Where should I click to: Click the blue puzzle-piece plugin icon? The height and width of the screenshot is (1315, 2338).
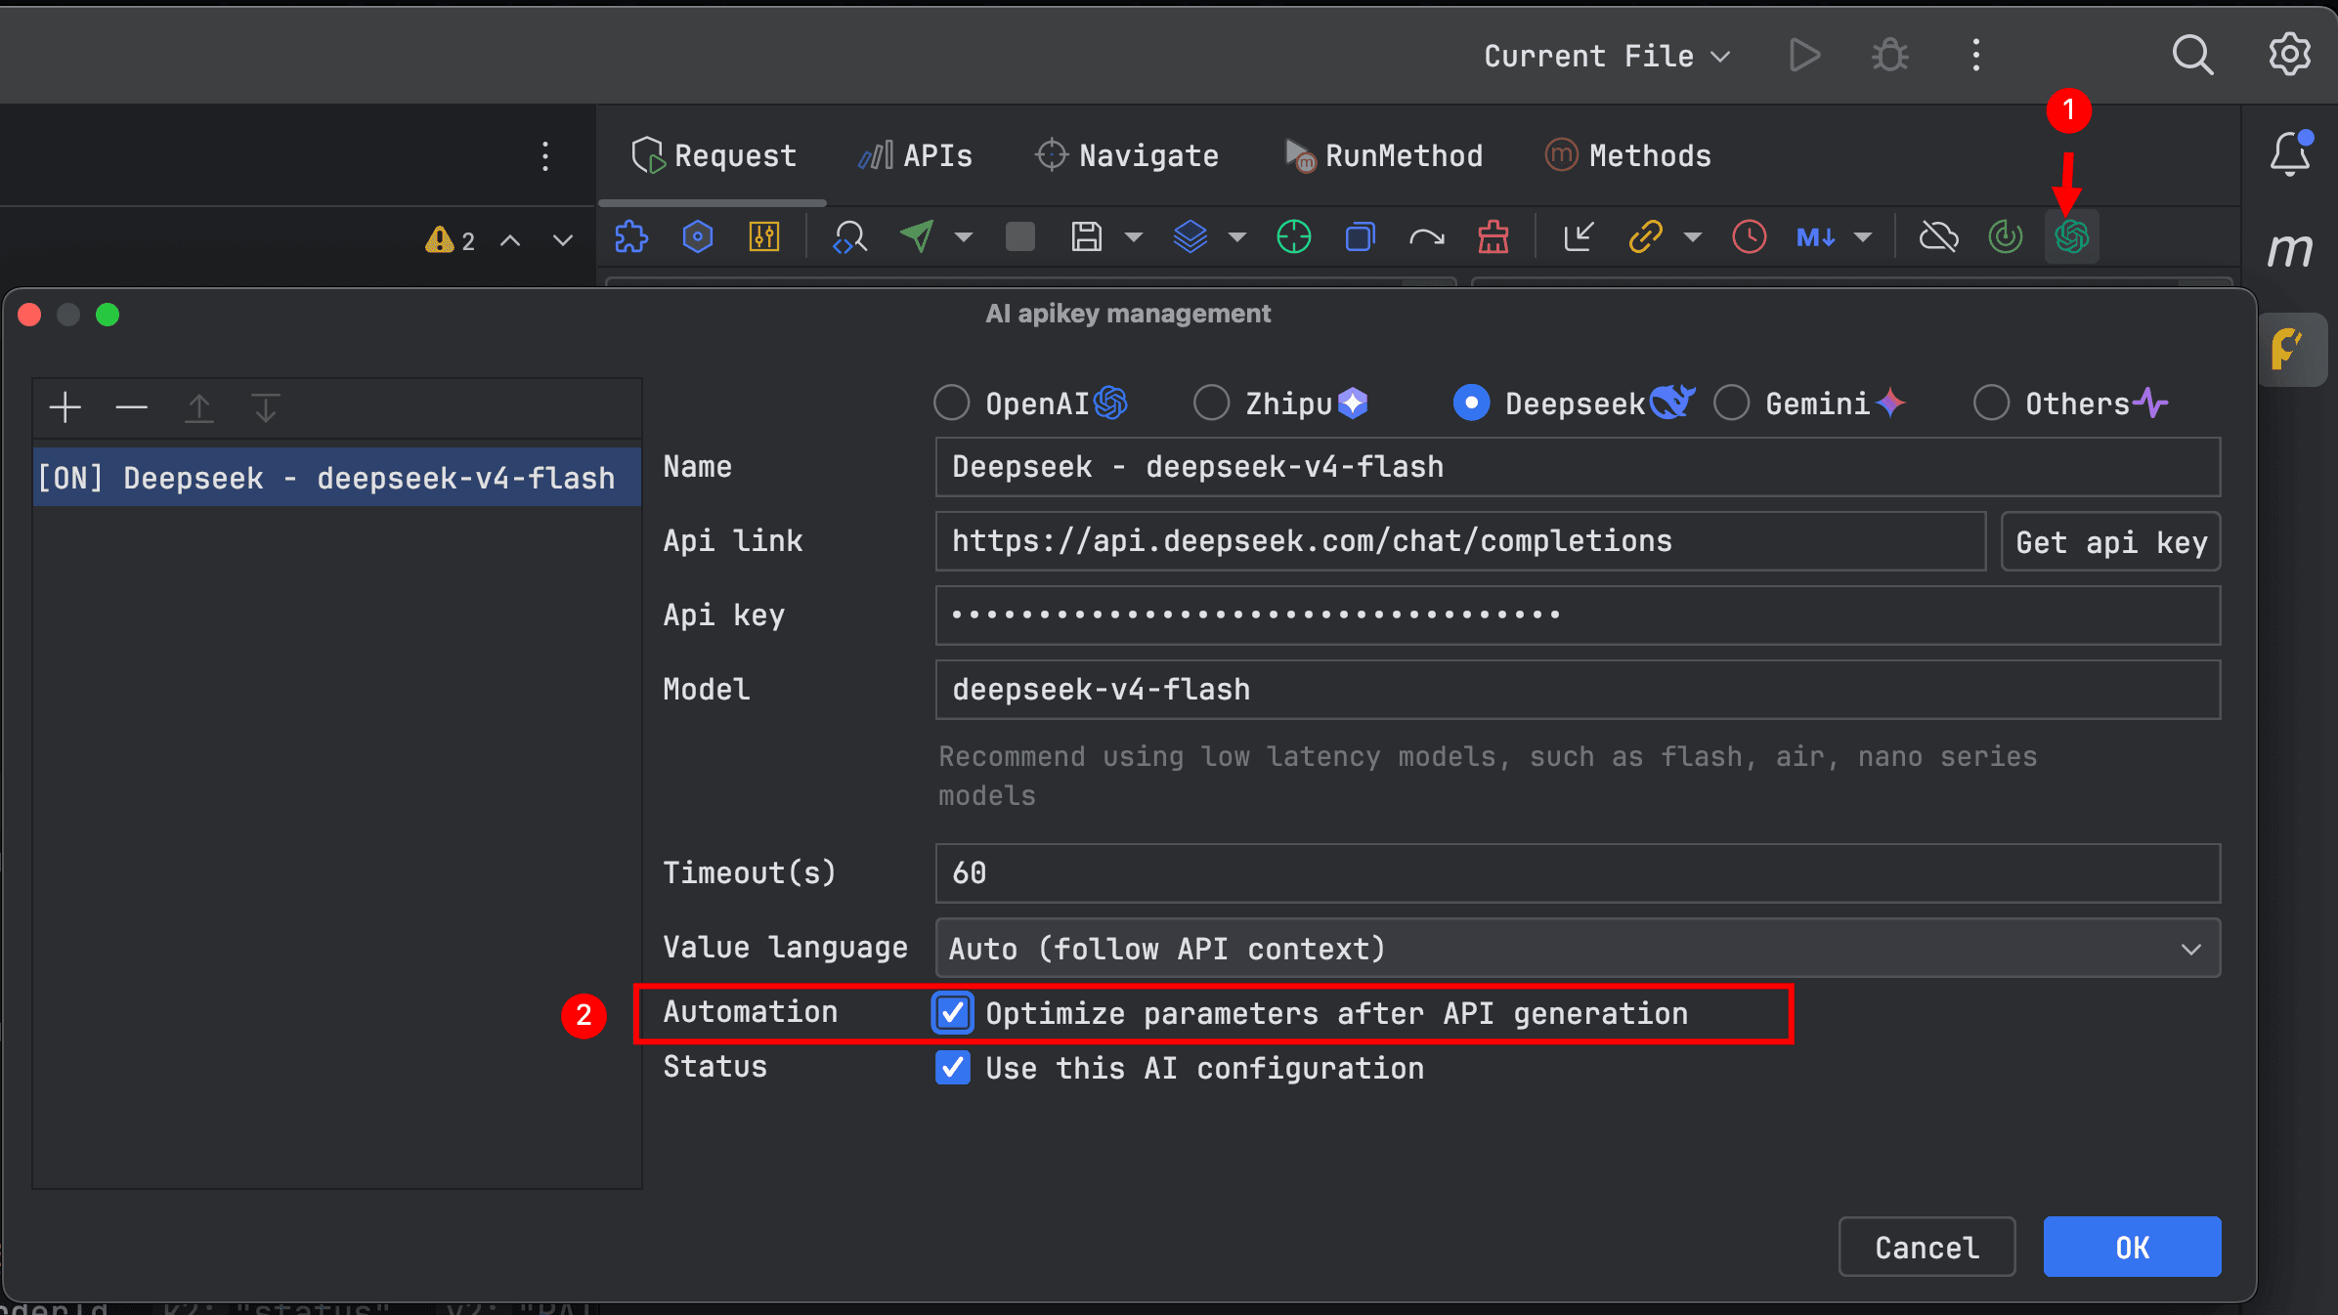[631, 236]
